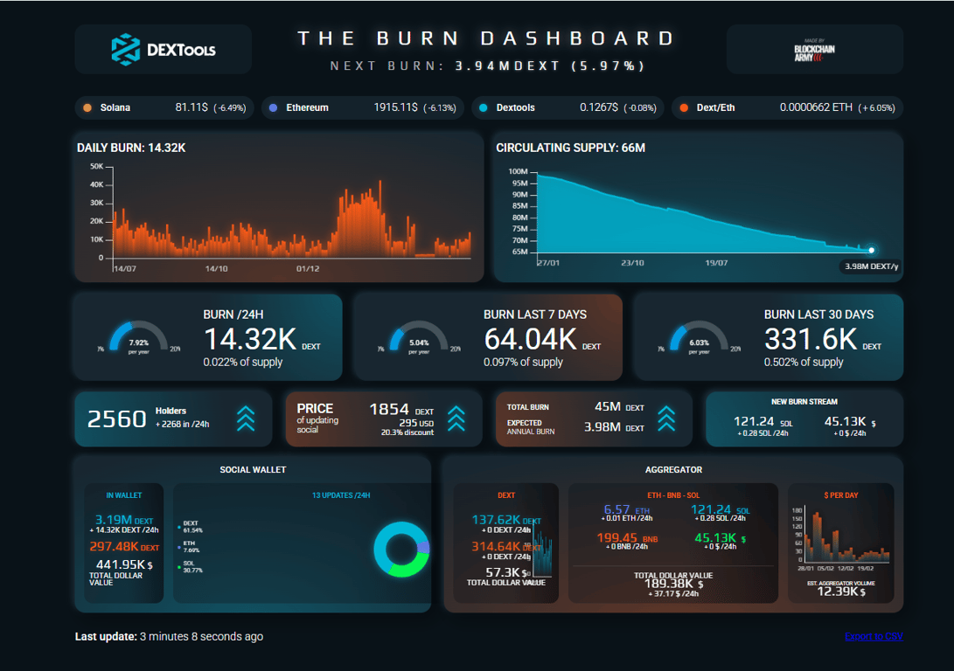Click the 12.39K $ est. aggregator volume
Screen dimensions: 954x671
point(841,591)
